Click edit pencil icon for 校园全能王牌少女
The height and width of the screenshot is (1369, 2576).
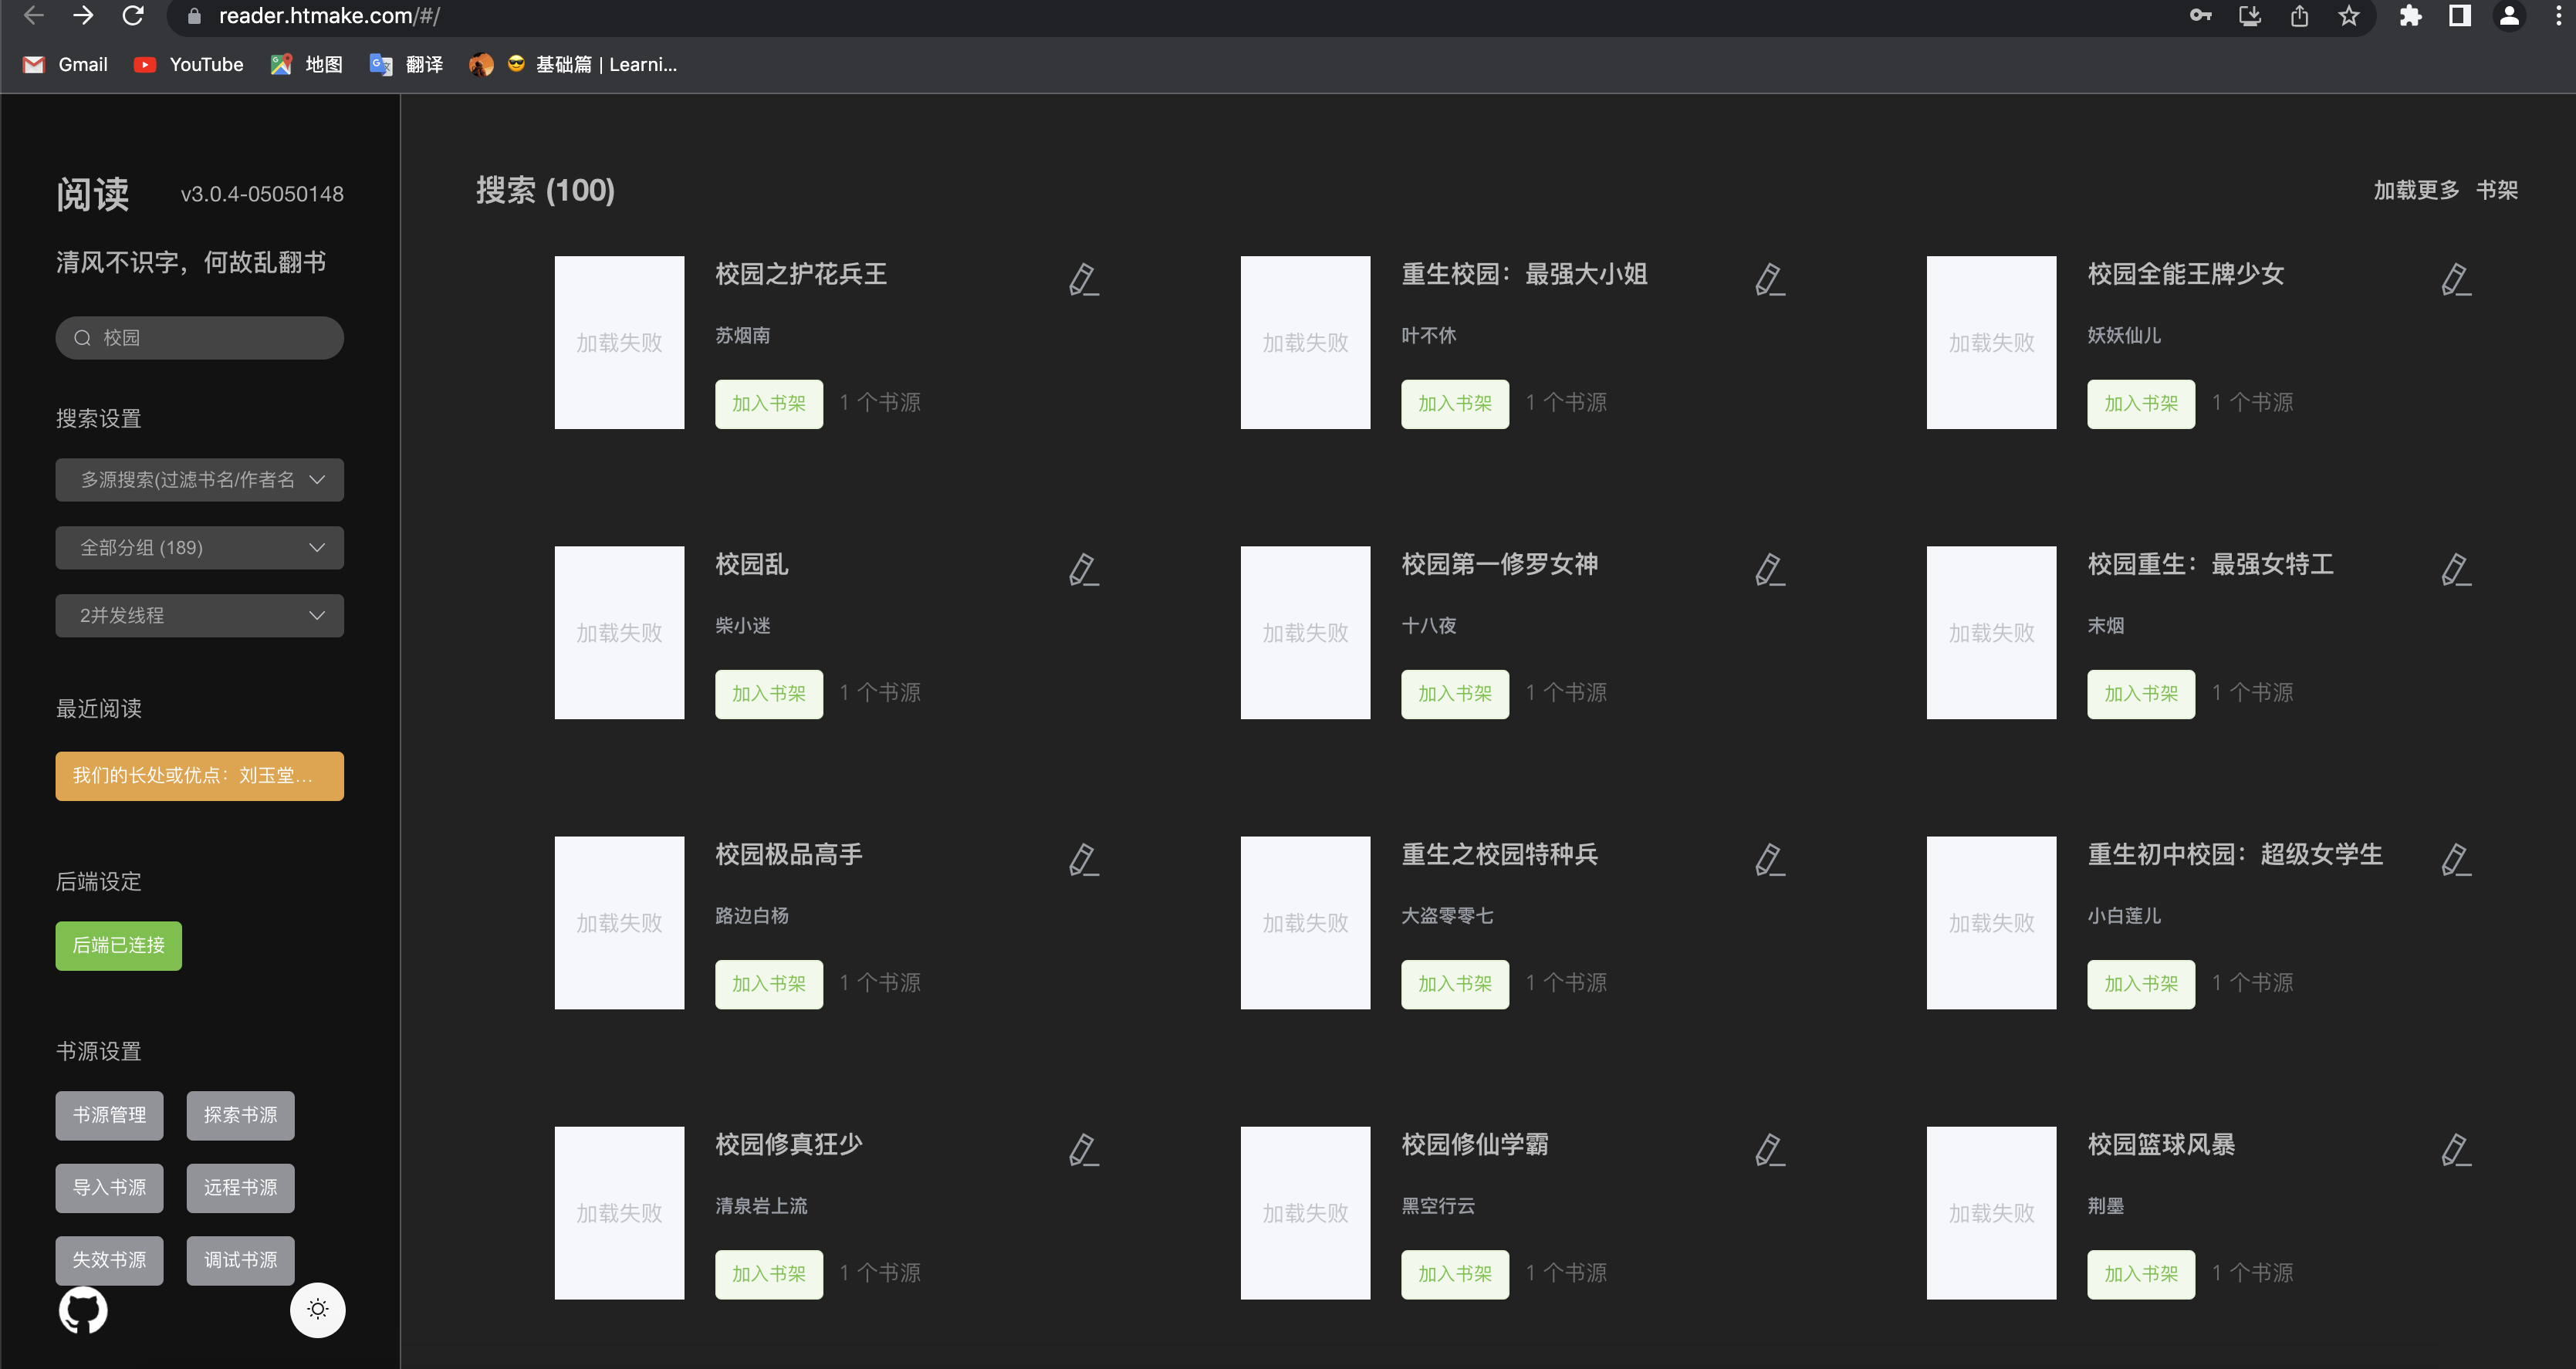(x=2455, y=279)
